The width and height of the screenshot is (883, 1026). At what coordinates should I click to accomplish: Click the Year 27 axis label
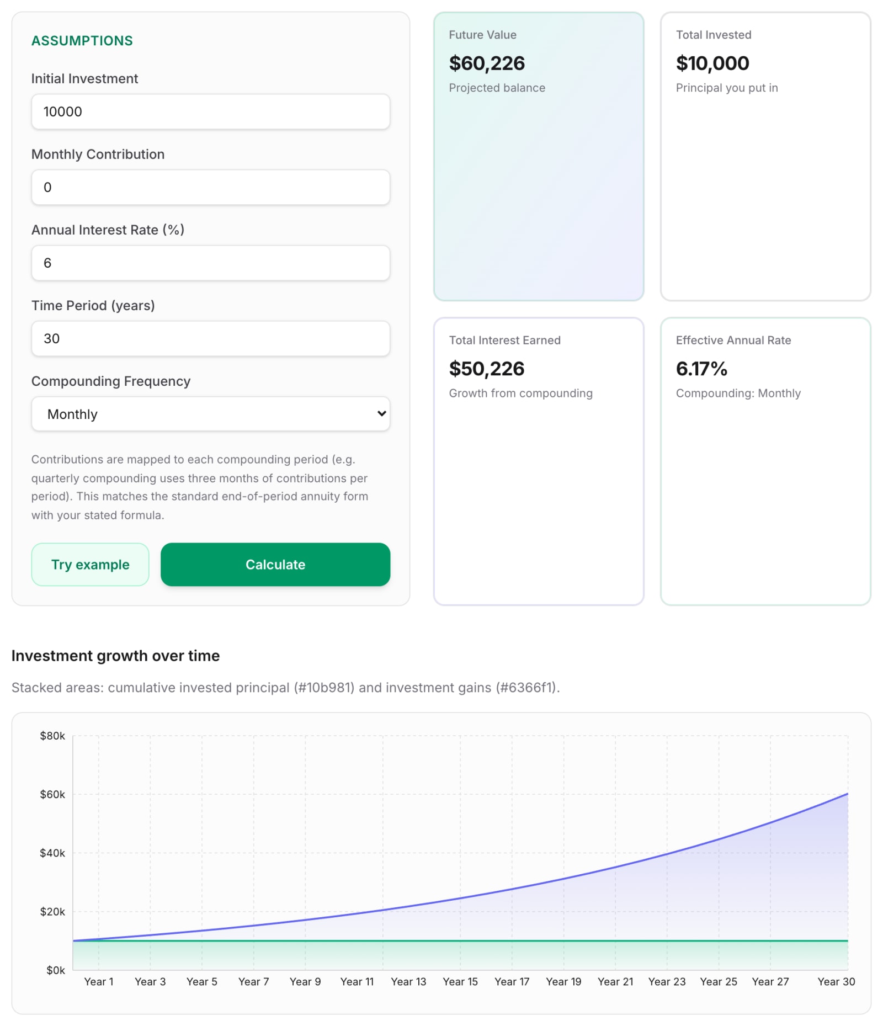click(770, 982)
